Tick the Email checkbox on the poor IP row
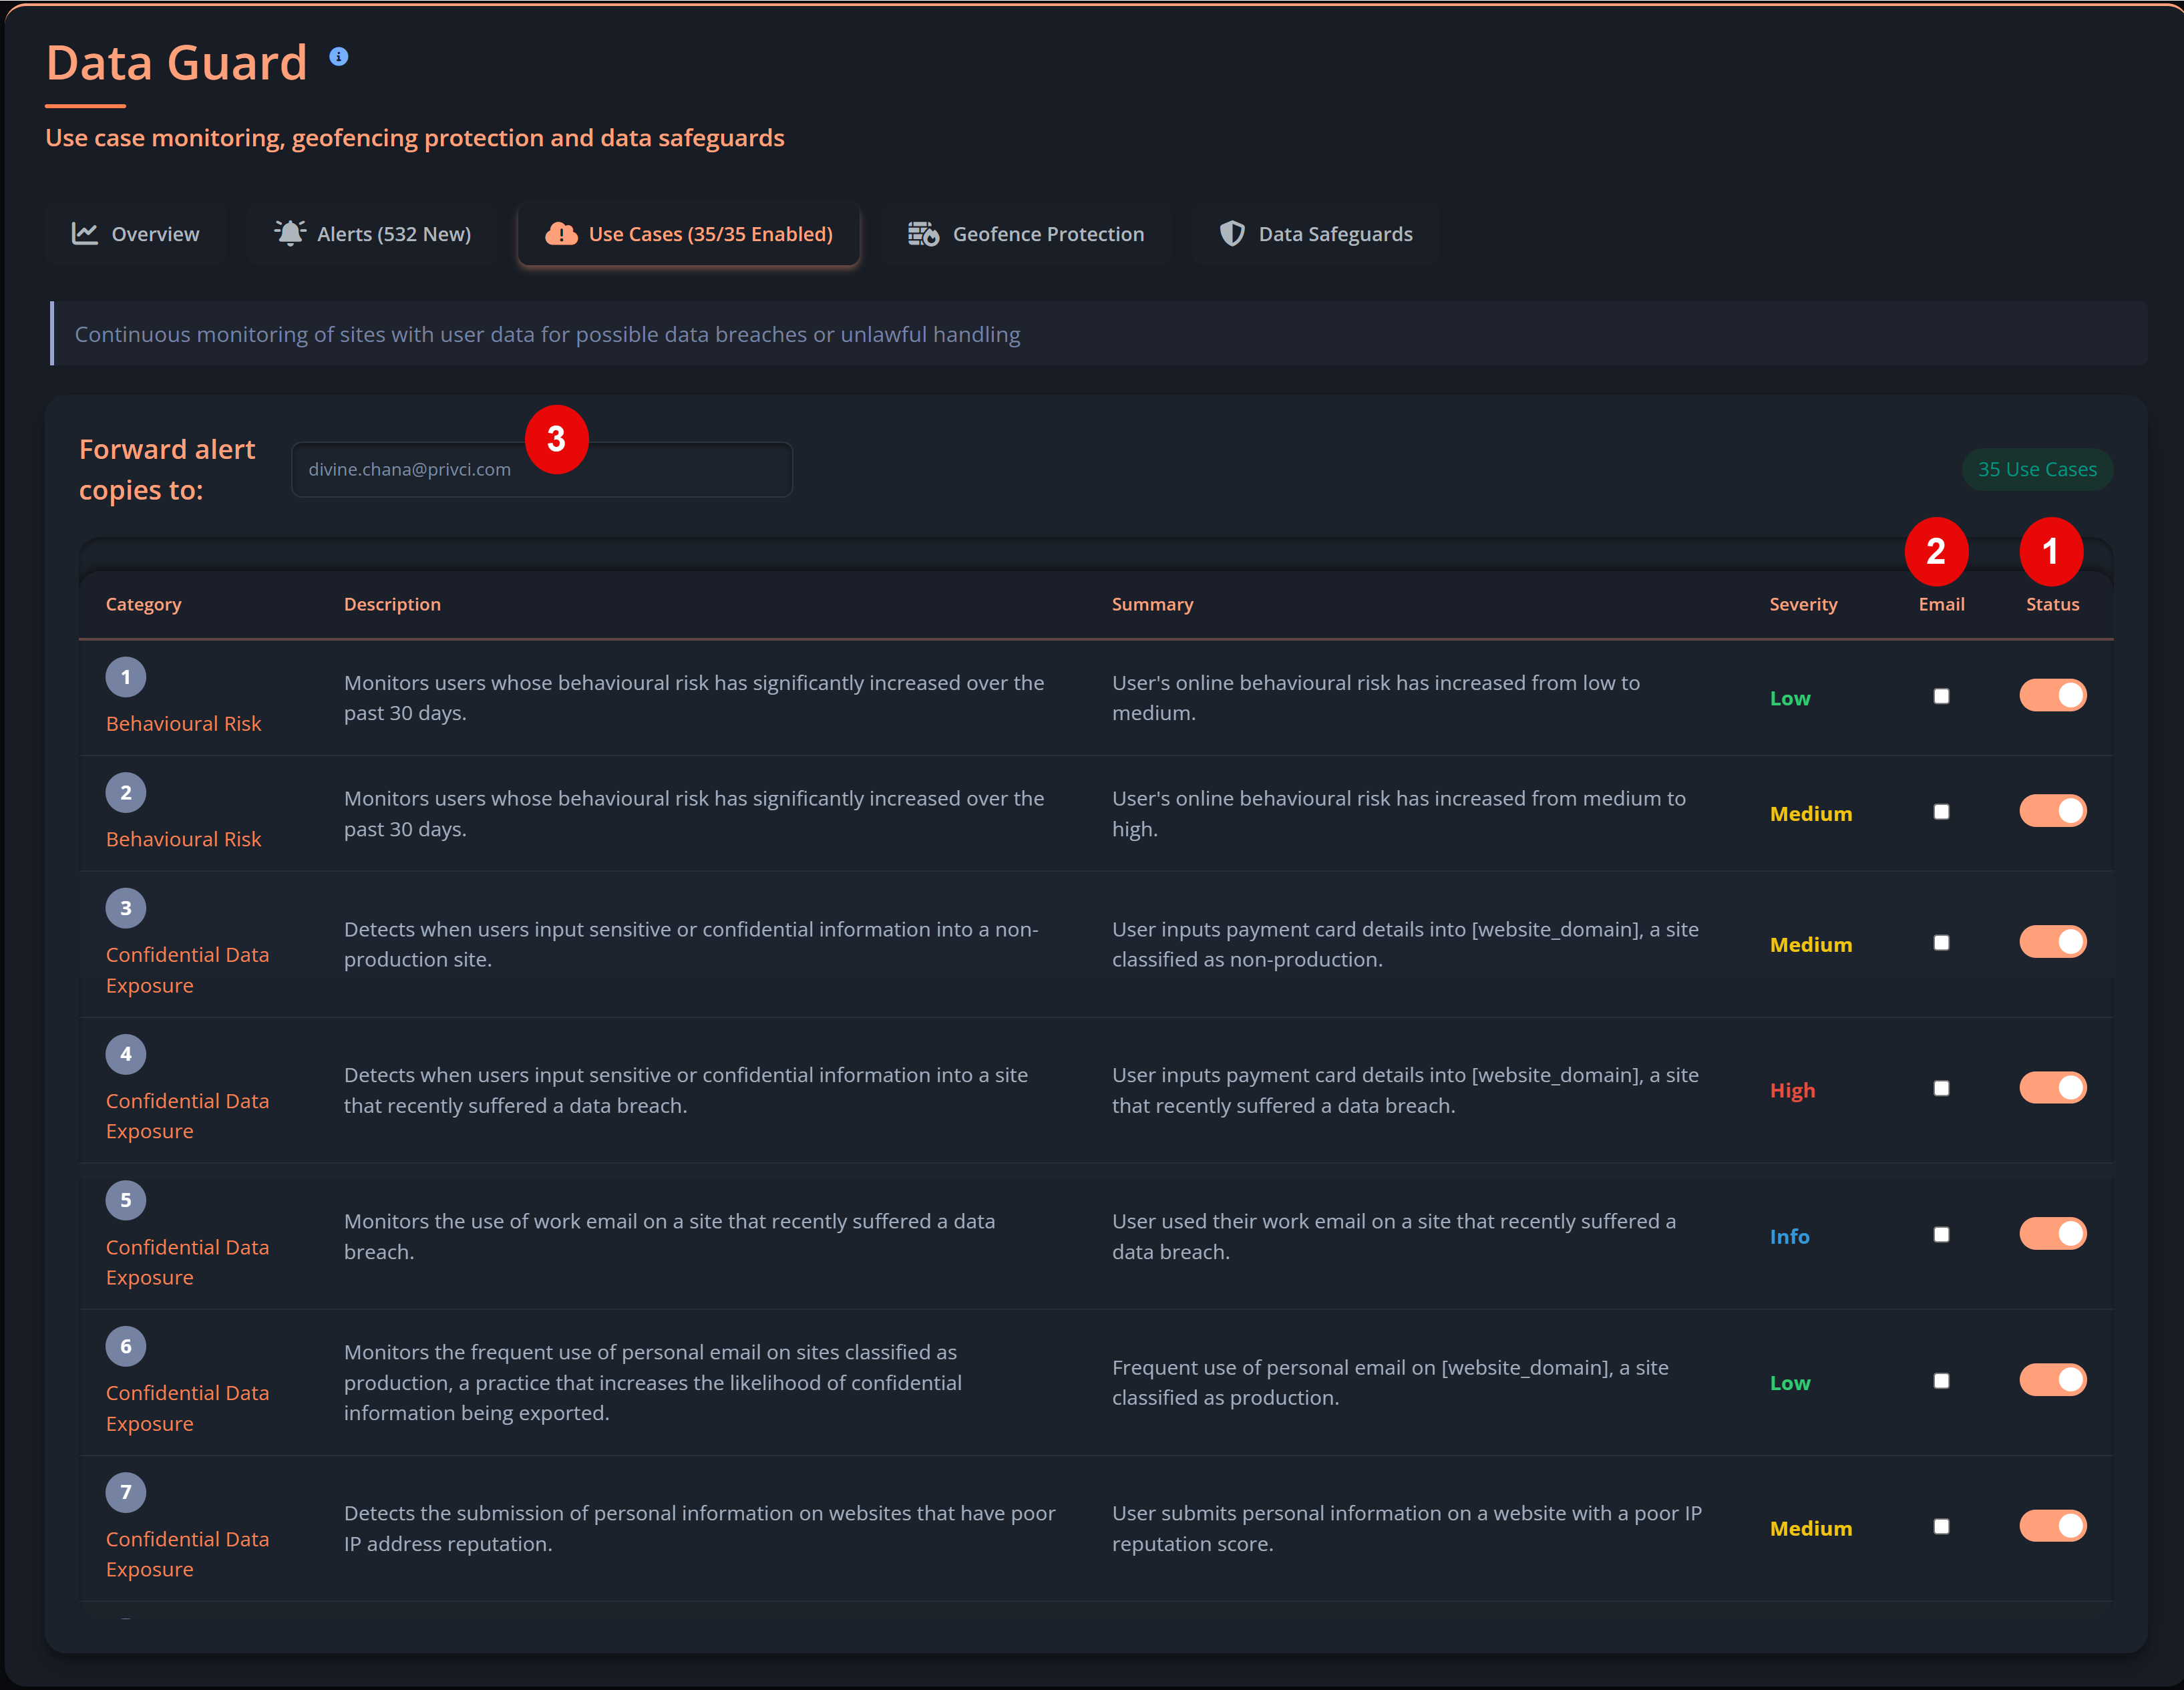 1941,1527
